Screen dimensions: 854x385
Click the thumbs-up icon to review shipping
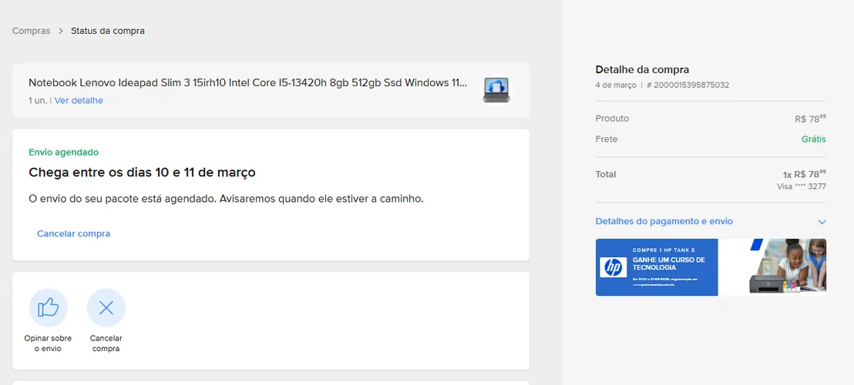(48, 308)
